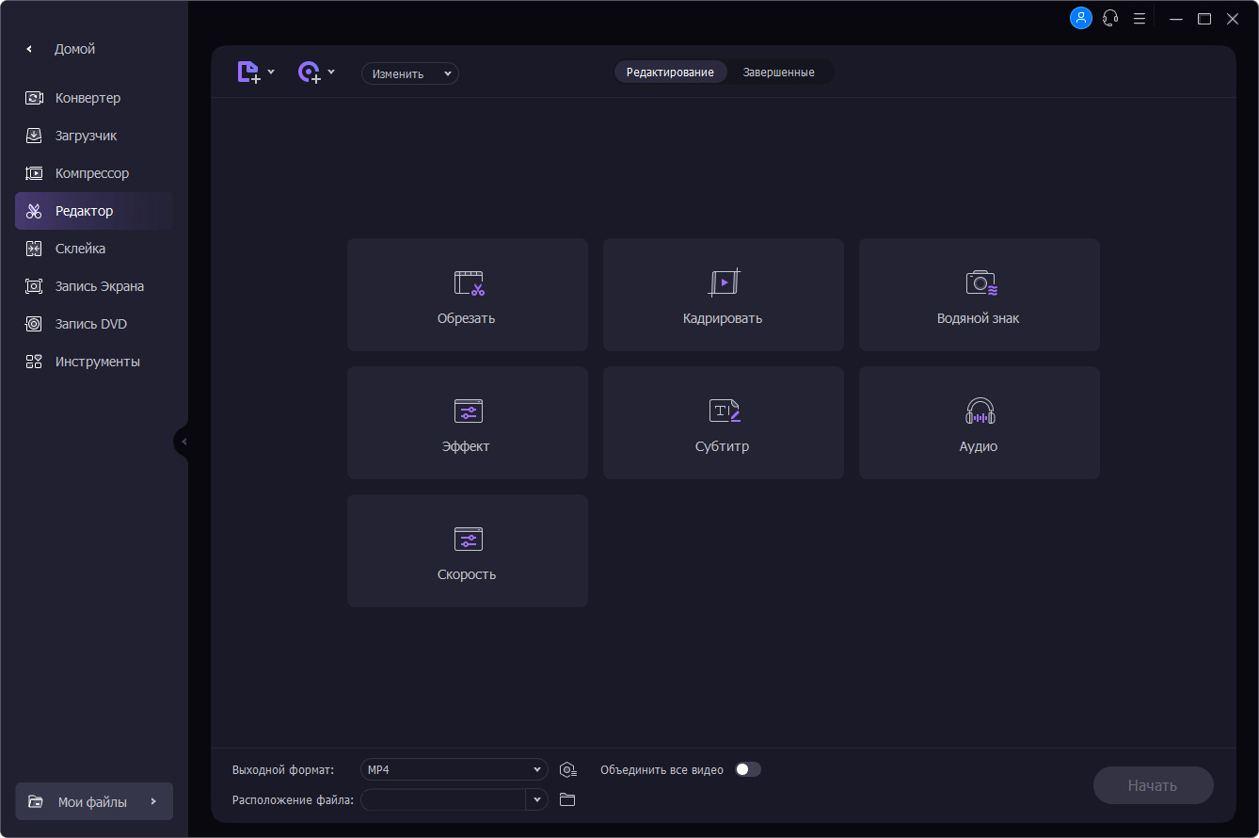
Task: Open the Скорость speed tool
Action: tap(468, 551)
